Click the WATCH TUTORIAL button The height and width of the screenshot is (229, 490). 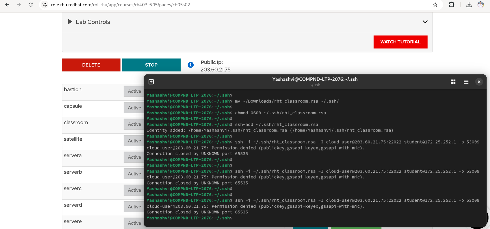point(400,42)
